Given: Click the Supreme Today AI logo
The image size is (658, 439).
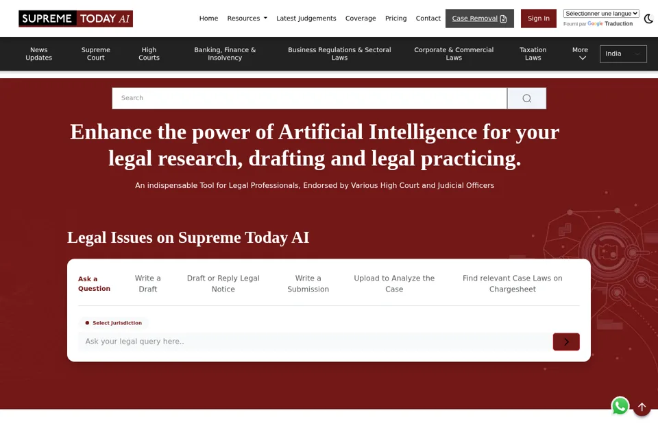Looking at the screenshot, I should pos(75,19).
